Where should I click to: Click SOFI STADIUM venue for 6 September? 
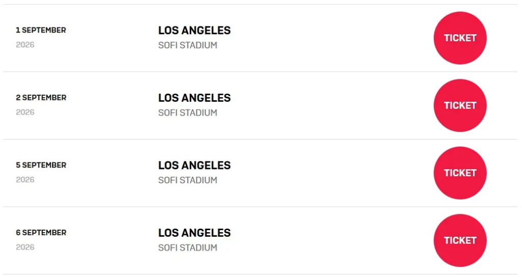[188, 248]
